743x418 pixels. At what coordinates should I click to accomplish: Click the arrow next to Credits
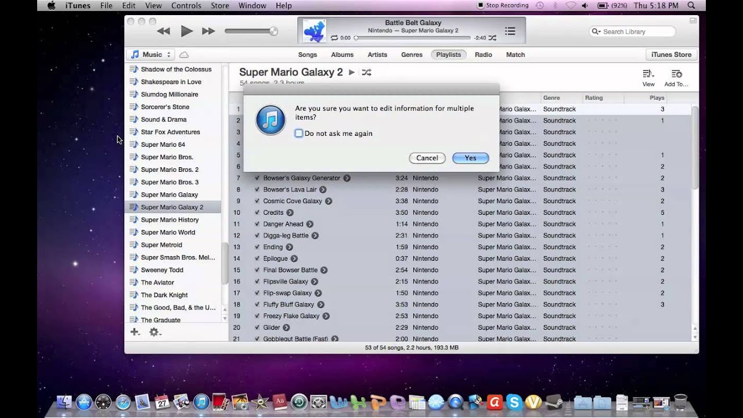click(x=290, y=212)
